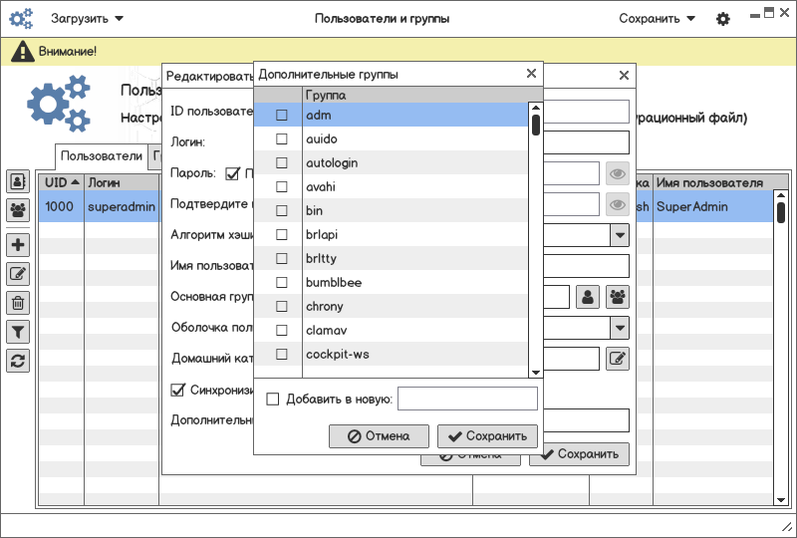Close the Дополнительные группы dialog
This screenshot has height=538, width=797.
pos(531,74)
